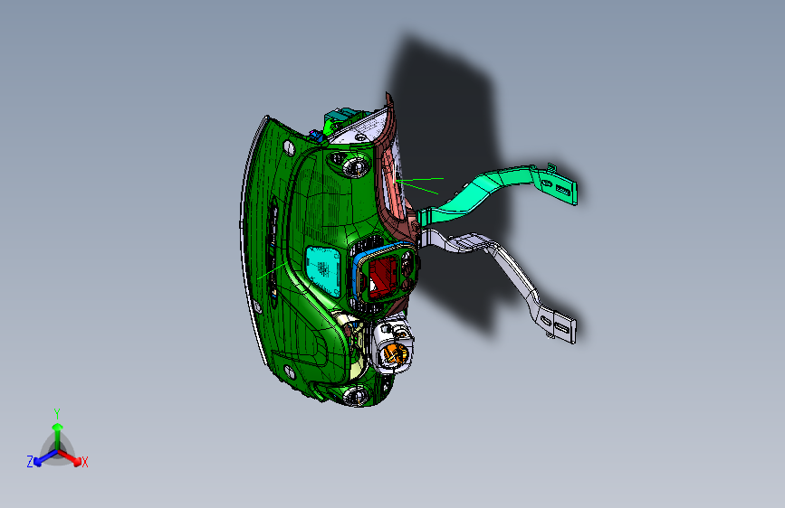This screenshot has height=508, width=785.
Task: Select the red square connector on housing
Action: coord(382,278)
